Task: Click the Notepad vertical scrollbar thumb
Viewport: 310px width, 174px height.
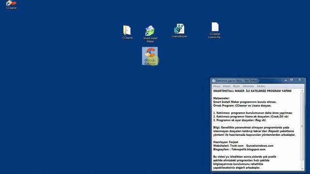Action: click(302, 126)
